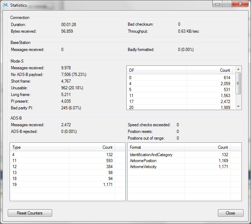Minimize the Statistics window
The image size is (251, 224).
click(219, 4)
